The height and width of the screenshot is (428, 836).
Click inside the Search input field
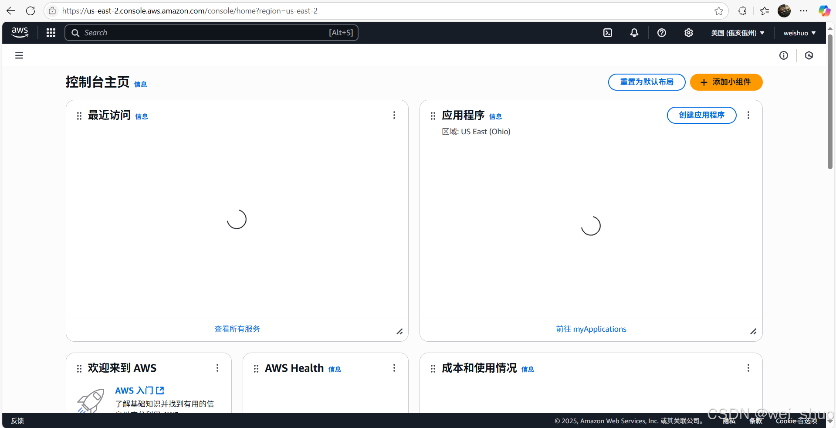click(x=196, y=32)
